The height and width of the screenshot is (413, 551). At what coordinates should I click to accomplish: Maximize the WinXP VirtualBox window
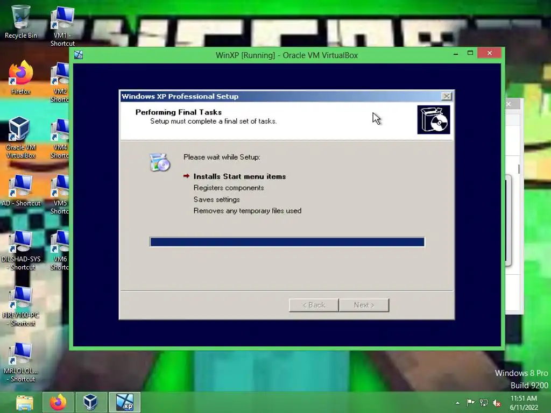[x=470, y=53]
